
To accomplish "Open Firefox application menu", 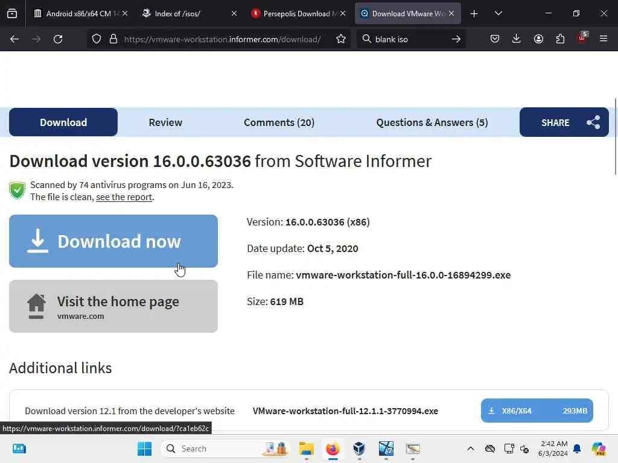I will pyautogui.click(x=604, y=39).
